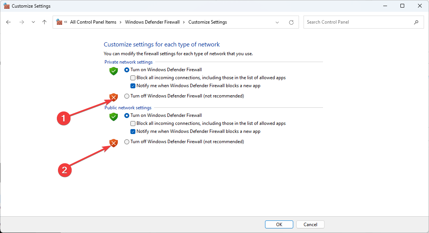Click the search magnifier icon
This screenshot has height=233, width=429.
click(x=416, y=22)
